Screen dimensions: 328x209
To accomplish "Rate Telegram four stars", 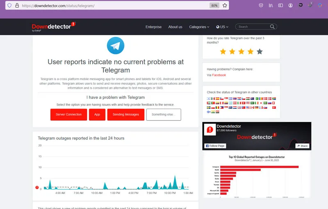I will coord(251,52).
